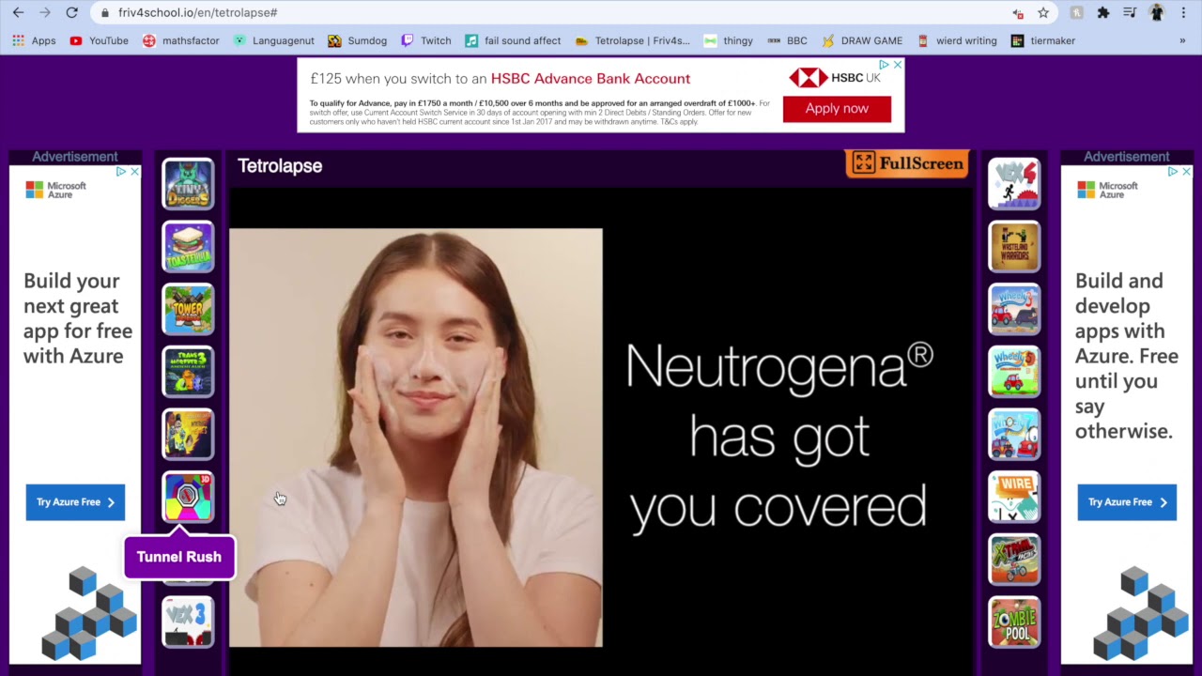Screen dimensions: 1202x676
Task: Open the Chrome profile avatar
Action: 1157,13
